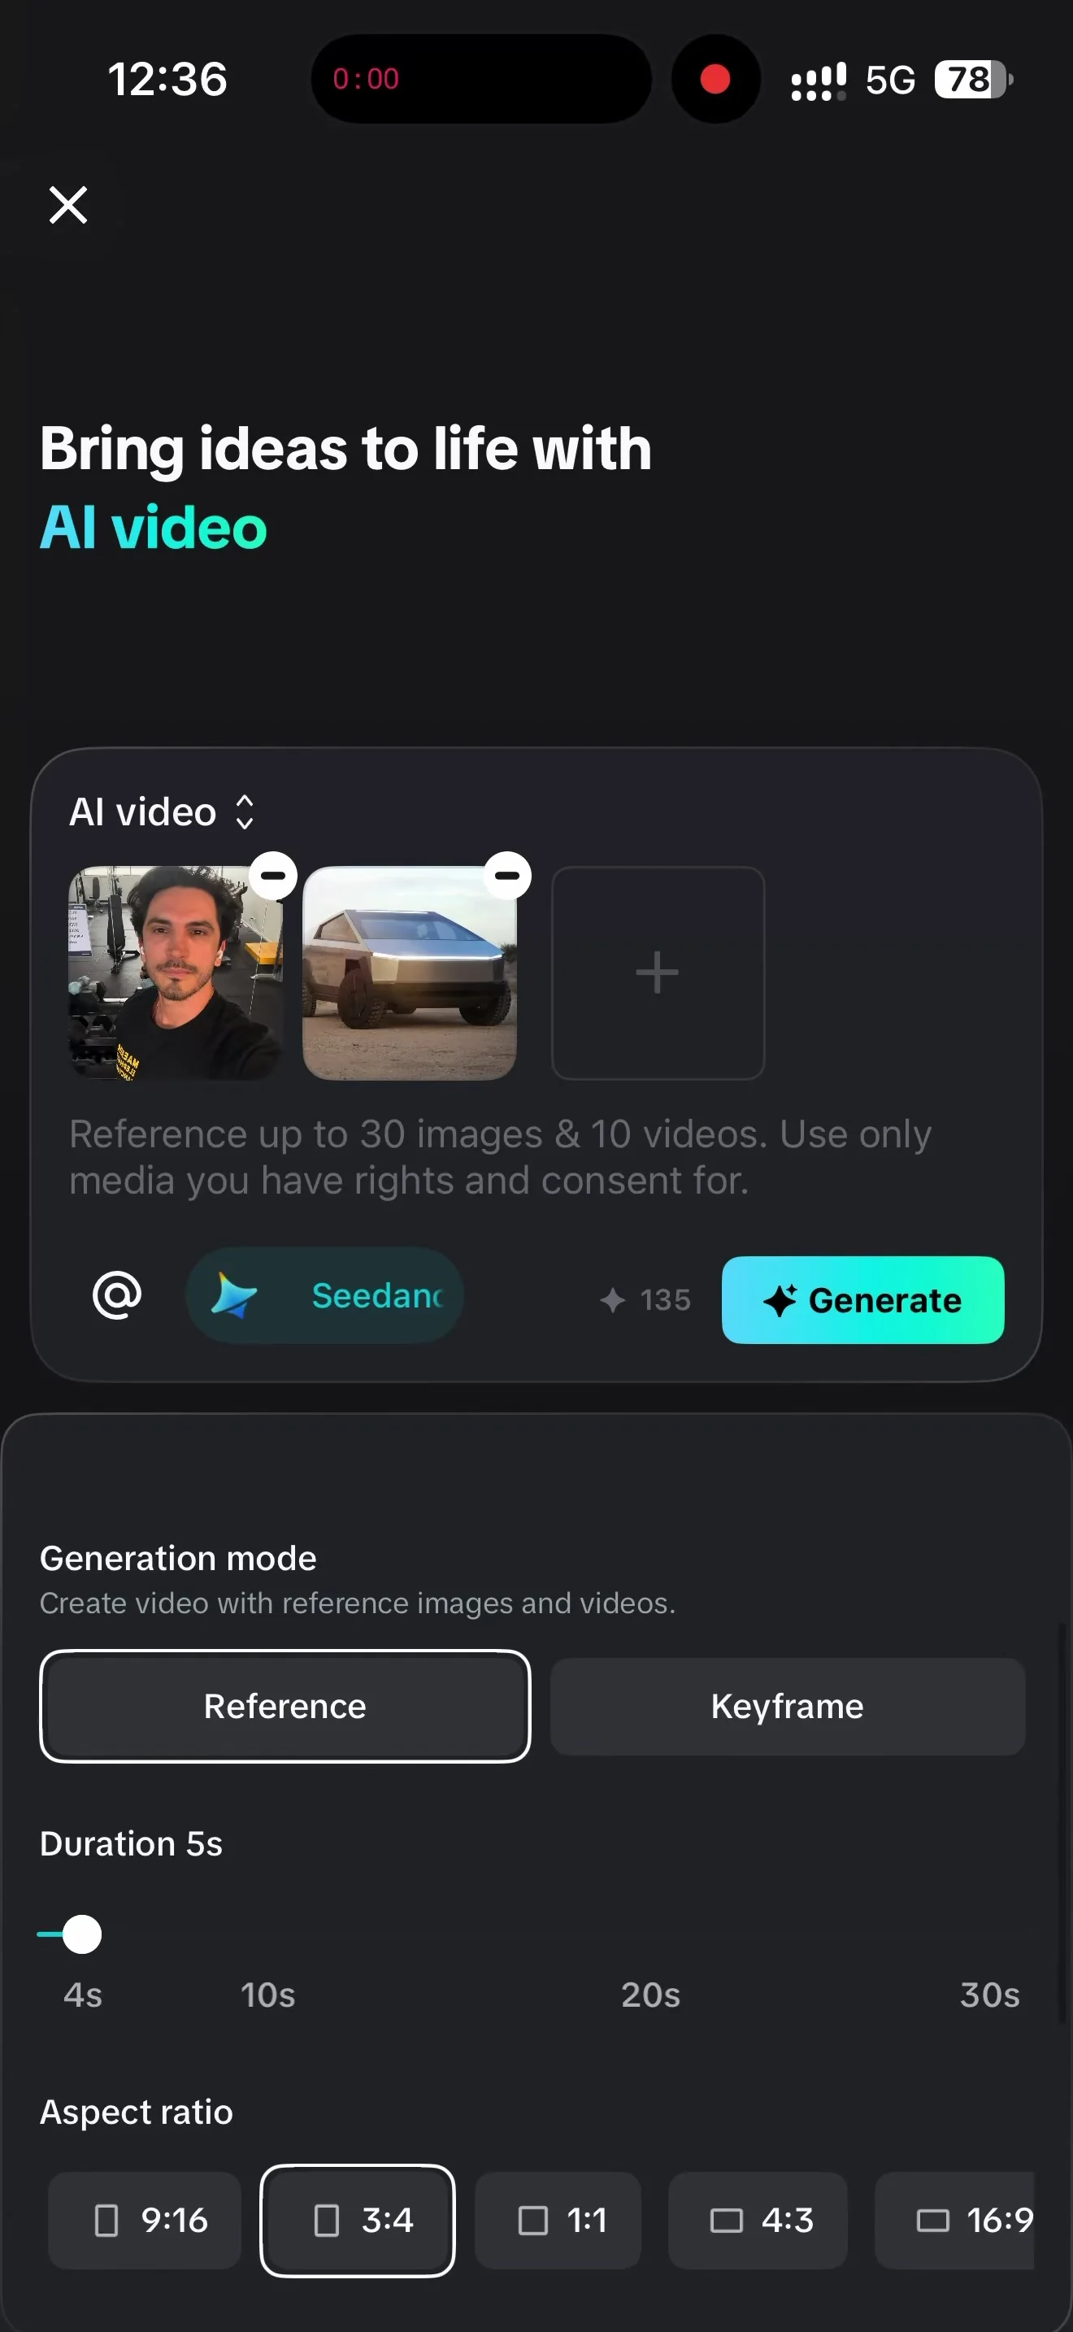1073x2332 pixels.
Task: Open the AI video mode dropdown
Action: pyautogui.click(x=163, y=812)
